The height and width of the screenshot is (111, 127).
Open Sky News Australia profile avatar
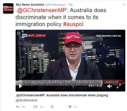8,8
